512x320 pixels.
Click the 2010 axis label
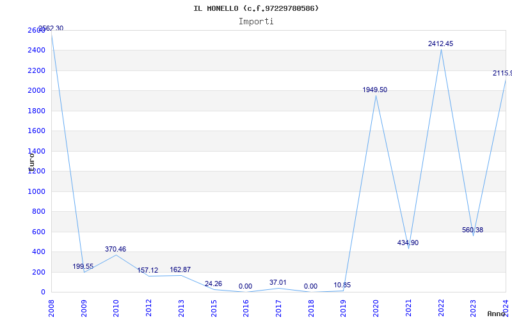[x=116, y=308]
